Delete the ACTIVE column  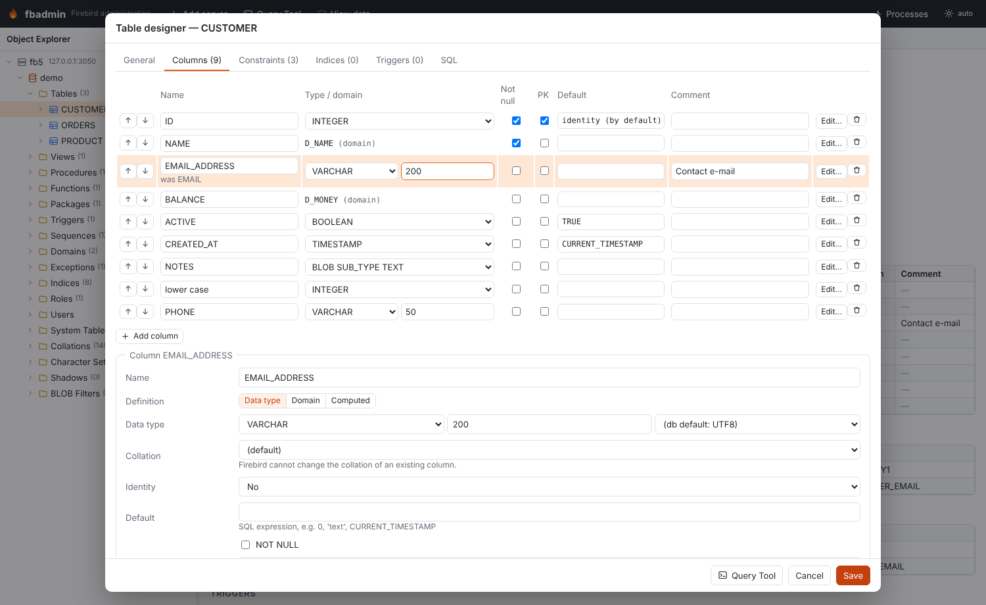point(857,220)
